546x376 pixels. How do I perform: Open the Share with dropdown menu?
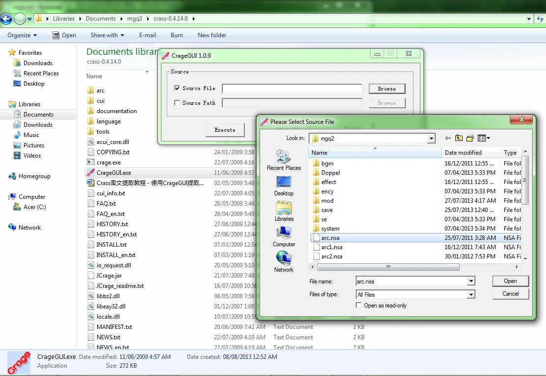click(107, 35)
